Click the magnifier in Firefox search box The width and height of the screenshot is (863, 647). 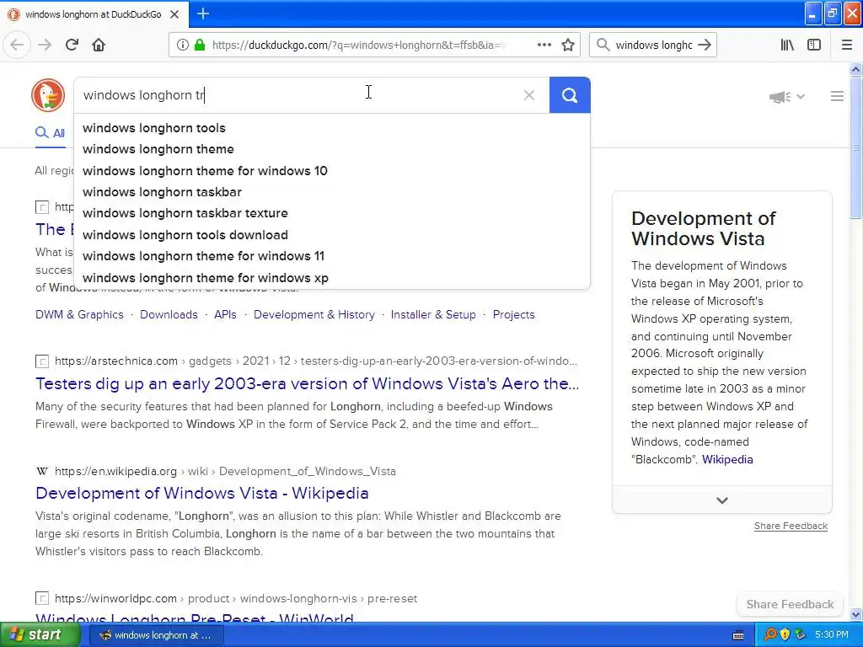pos(603,45)
